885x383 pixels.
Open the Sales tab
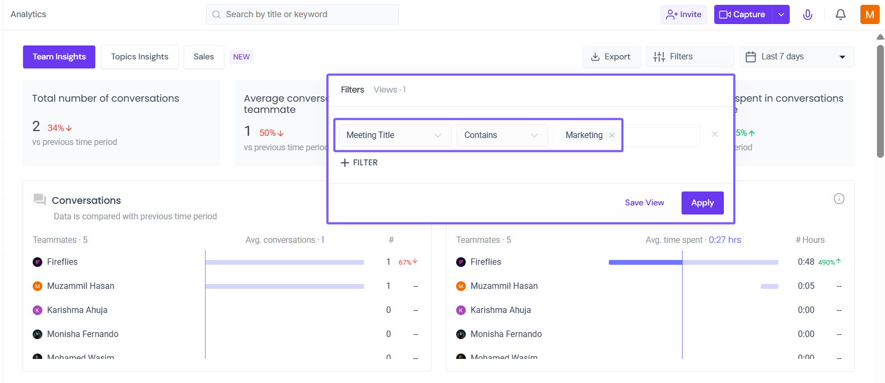click(x=203, y=57)
